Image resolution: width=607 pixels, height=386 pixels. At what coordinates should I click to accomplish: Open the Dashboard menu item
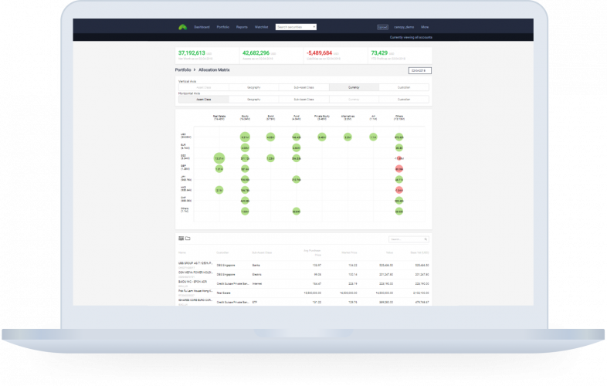[202, 27]
